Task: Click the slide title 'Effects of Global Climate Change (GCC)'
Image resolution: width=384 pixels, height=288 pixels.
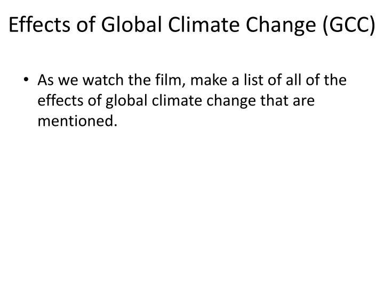Action: click(x=192, y=25)
